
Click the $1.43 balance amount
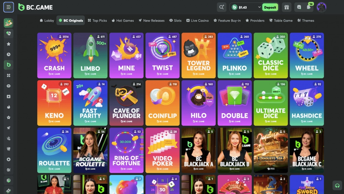243,7
